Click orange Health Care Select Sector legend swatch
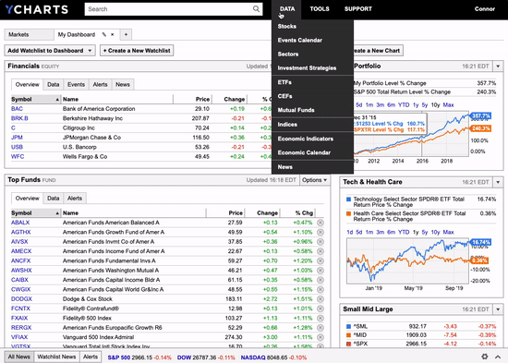 point(348,213)
